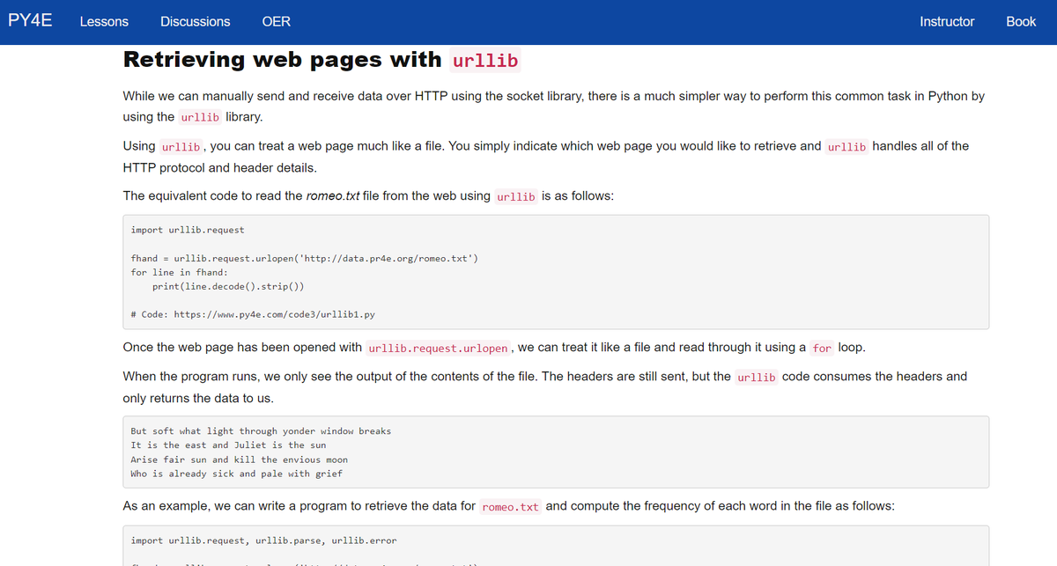Click the fhand urlopen code line

(305, 258)
